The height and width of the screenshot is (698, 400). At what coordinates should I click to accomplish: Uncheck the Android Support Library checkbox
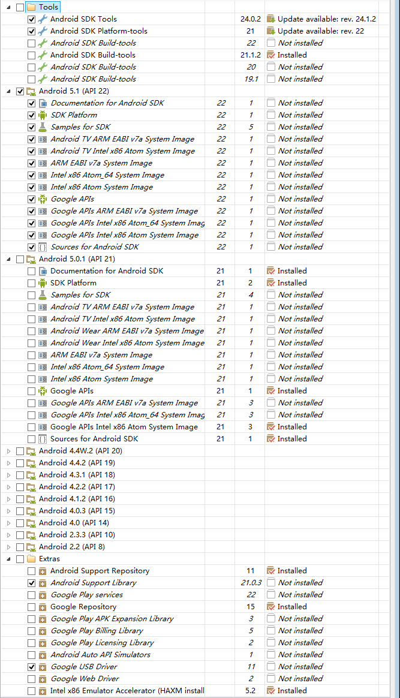(31, 583)
